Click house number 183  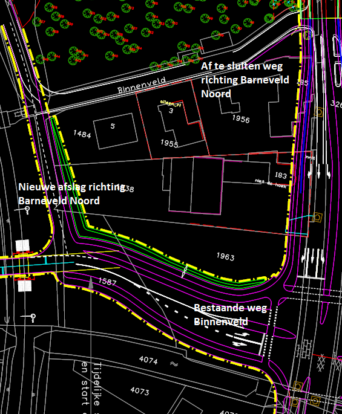pyautogui.click(x=281, y=175)
